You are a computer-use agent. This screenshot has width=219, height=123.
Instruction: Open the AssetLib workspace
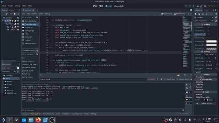click(x=119, y=6)
